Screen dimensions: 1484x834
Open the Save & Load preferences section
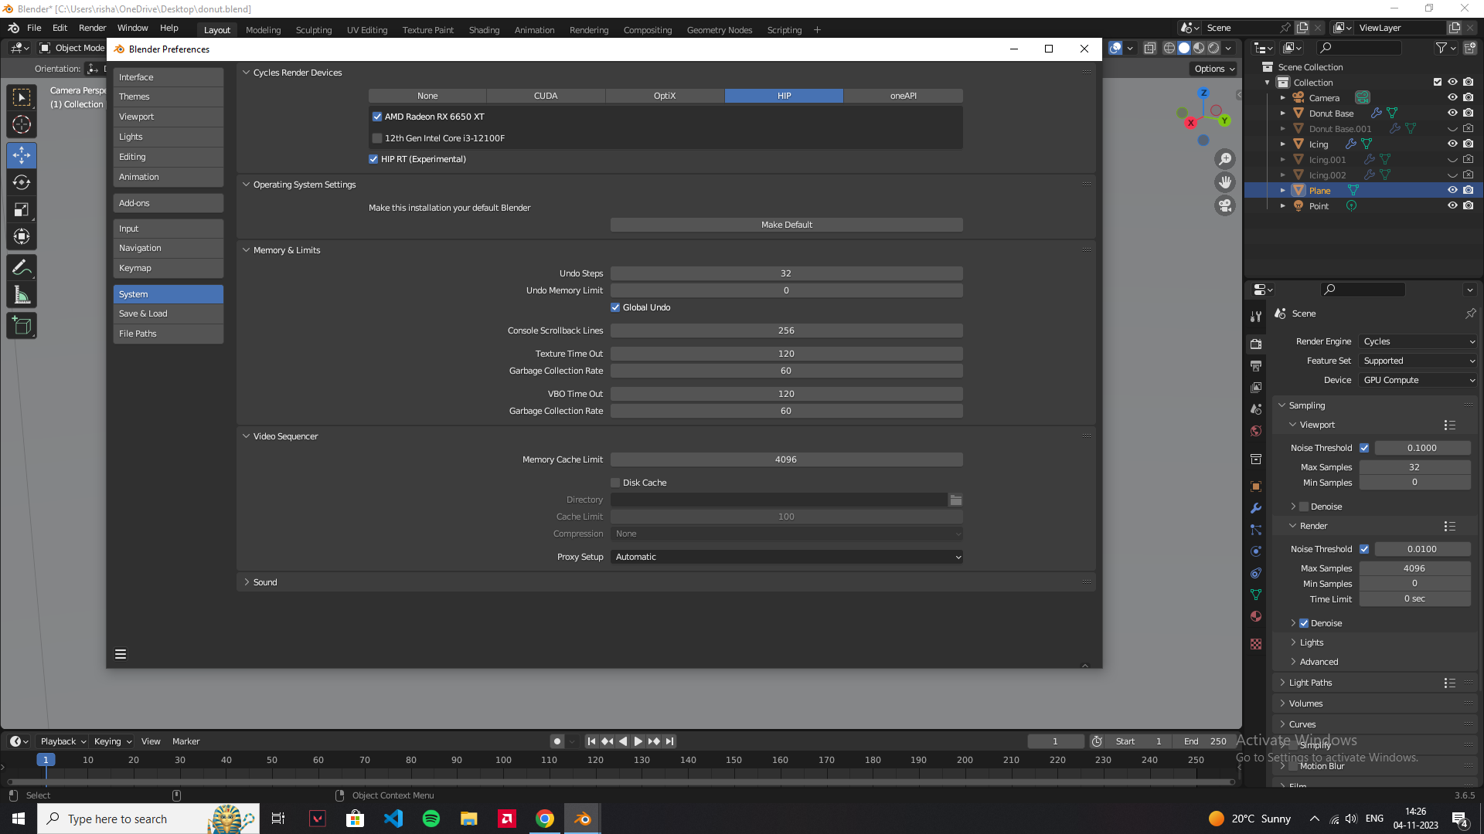168,314
